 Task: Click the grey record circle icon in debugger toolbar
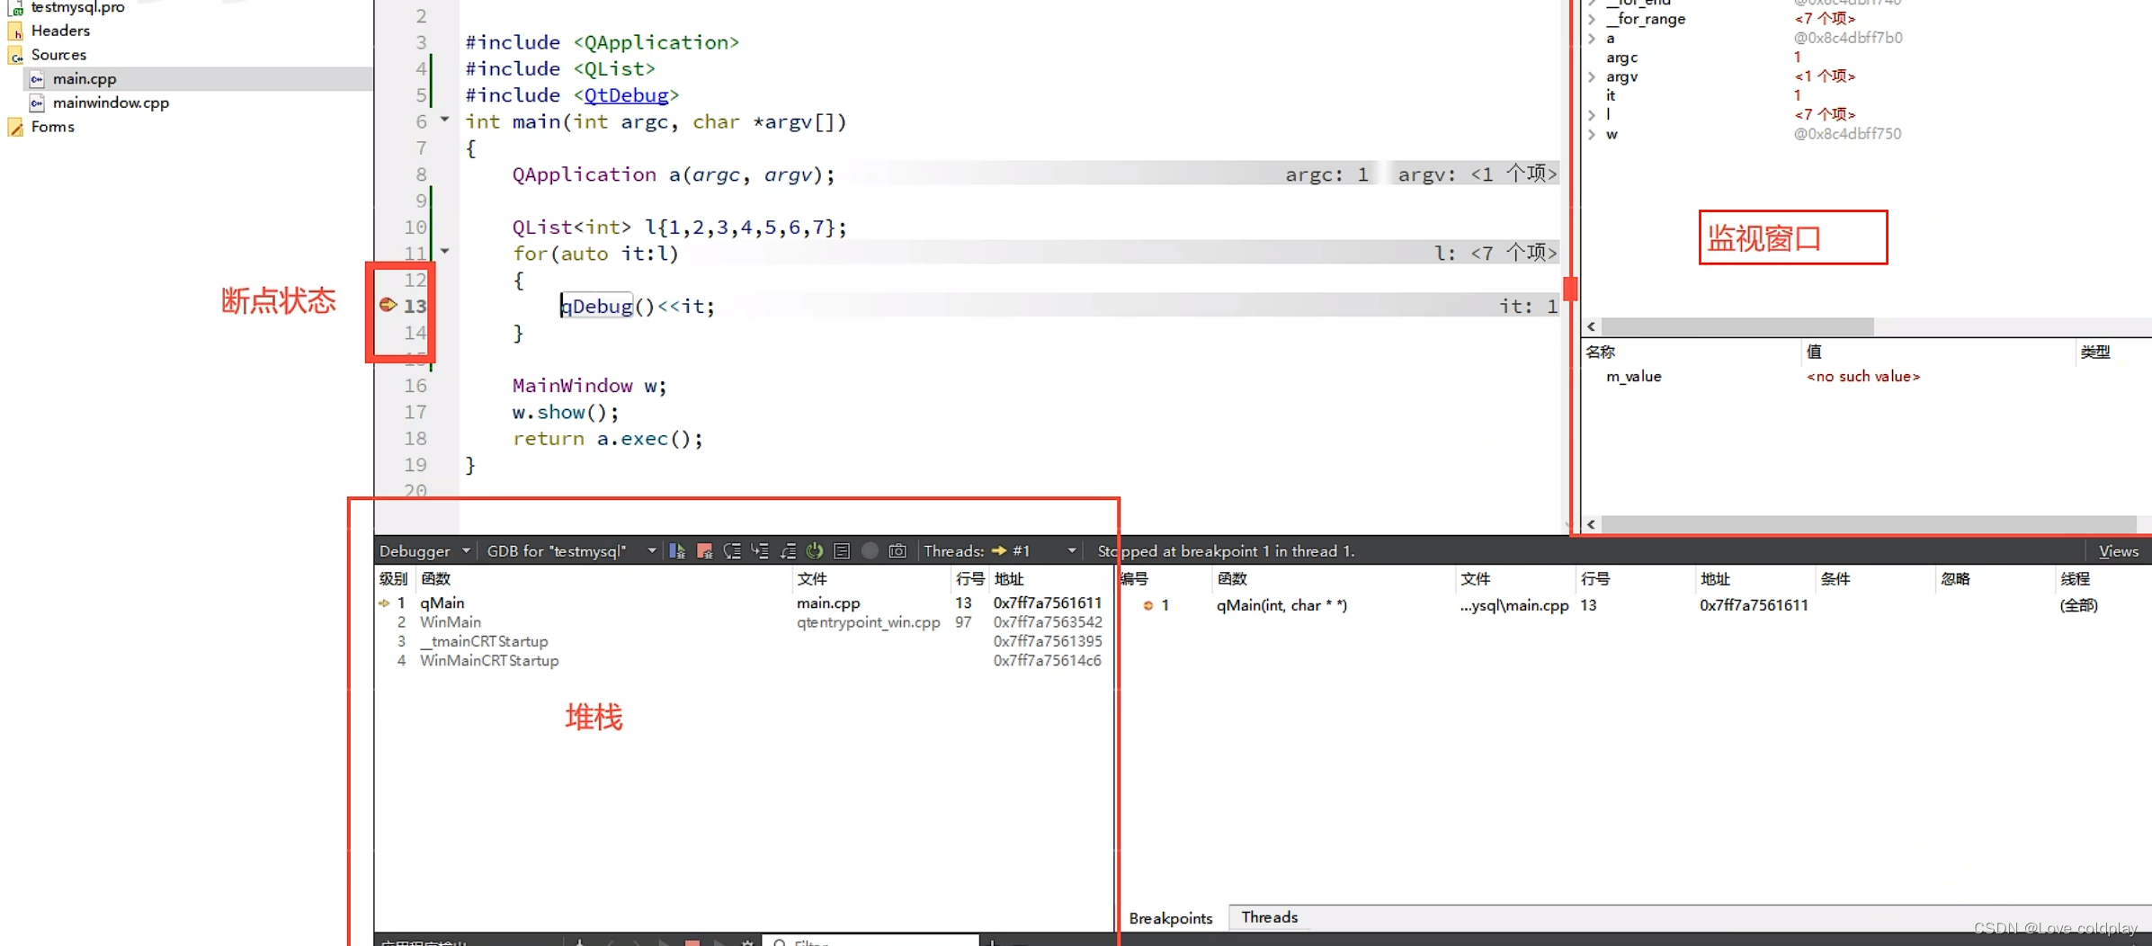tap(870, 551)
